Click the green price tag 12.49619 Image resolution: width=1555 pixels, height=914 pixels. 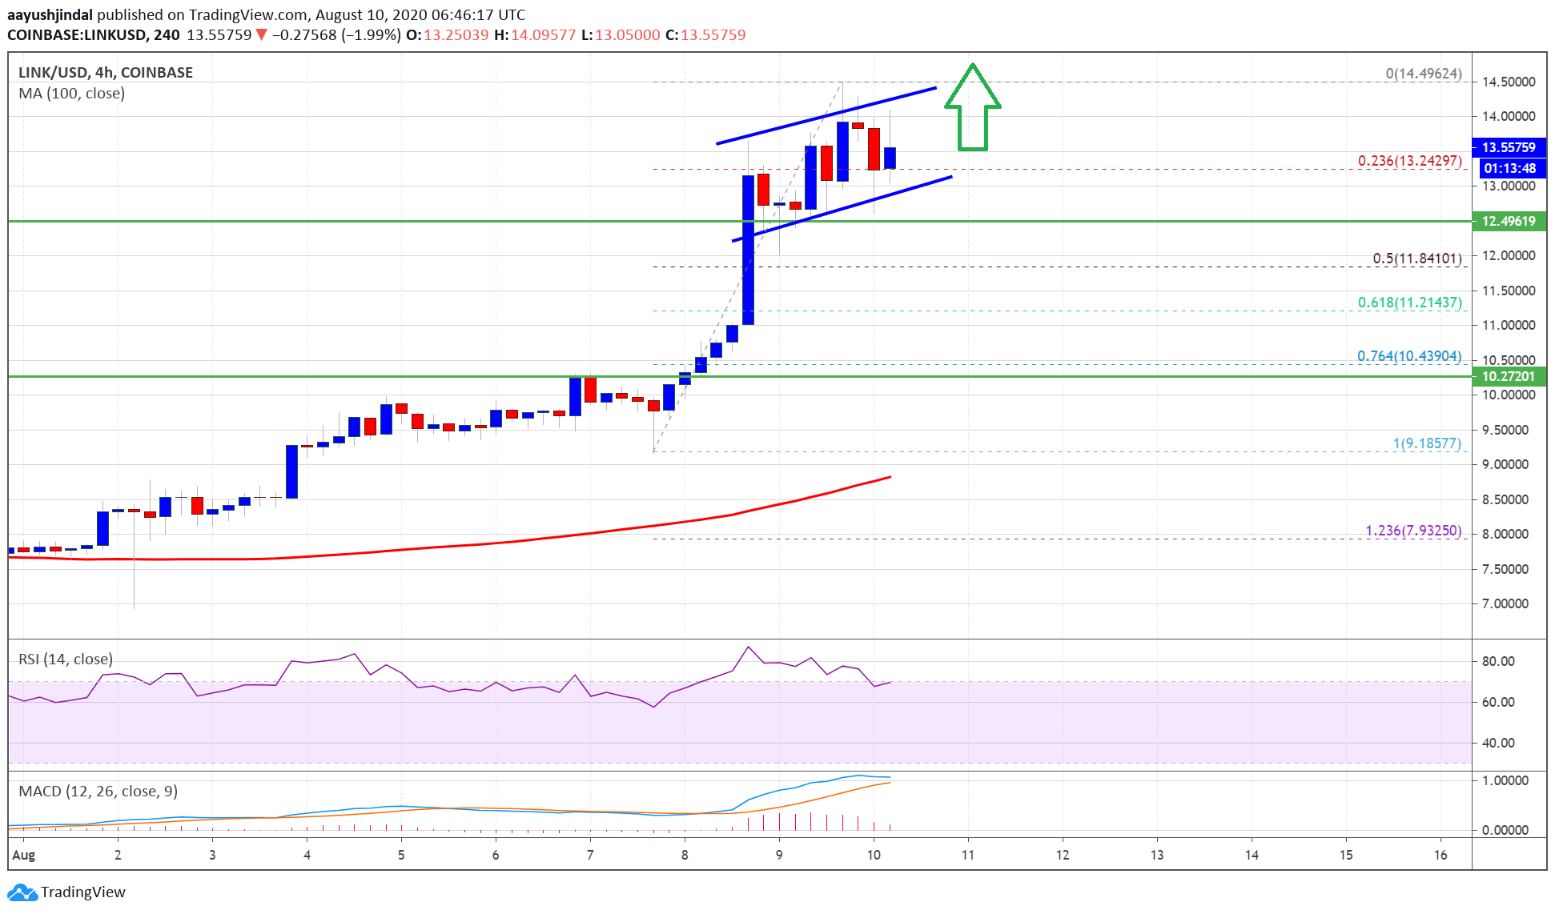pos(1509,221)
